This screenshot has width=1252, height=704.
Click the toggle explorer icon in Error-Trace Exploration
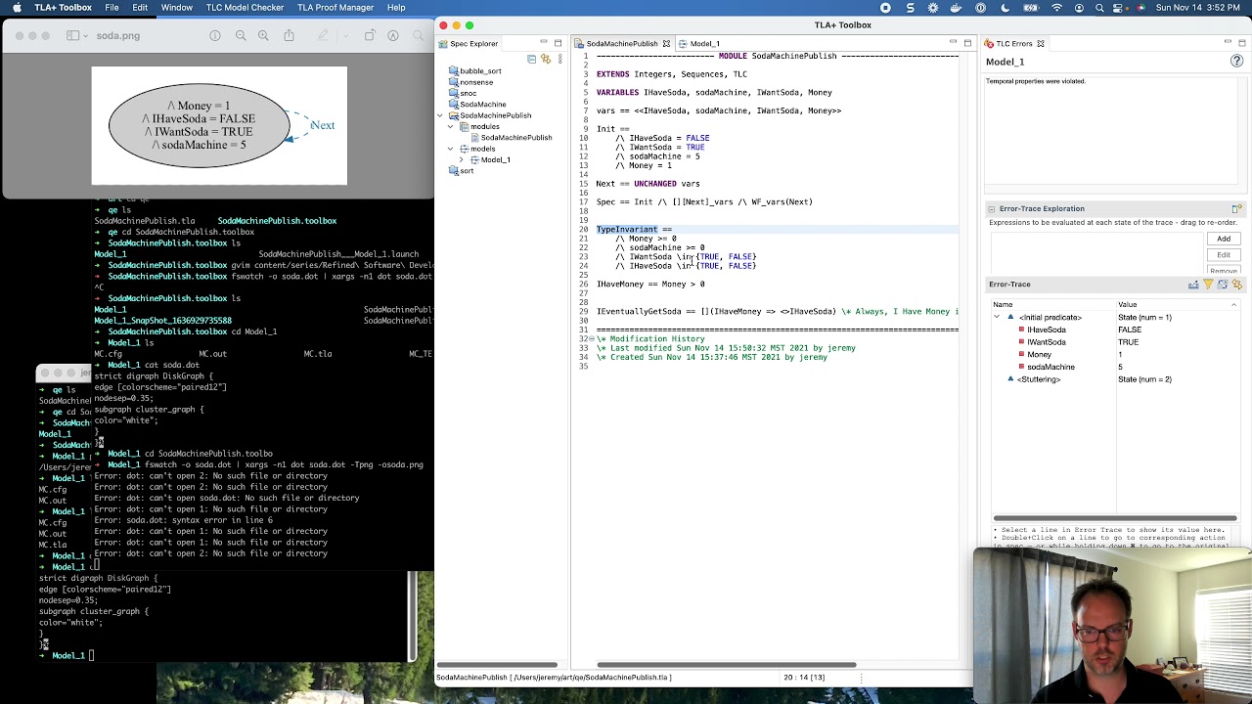click(1236, 209)
